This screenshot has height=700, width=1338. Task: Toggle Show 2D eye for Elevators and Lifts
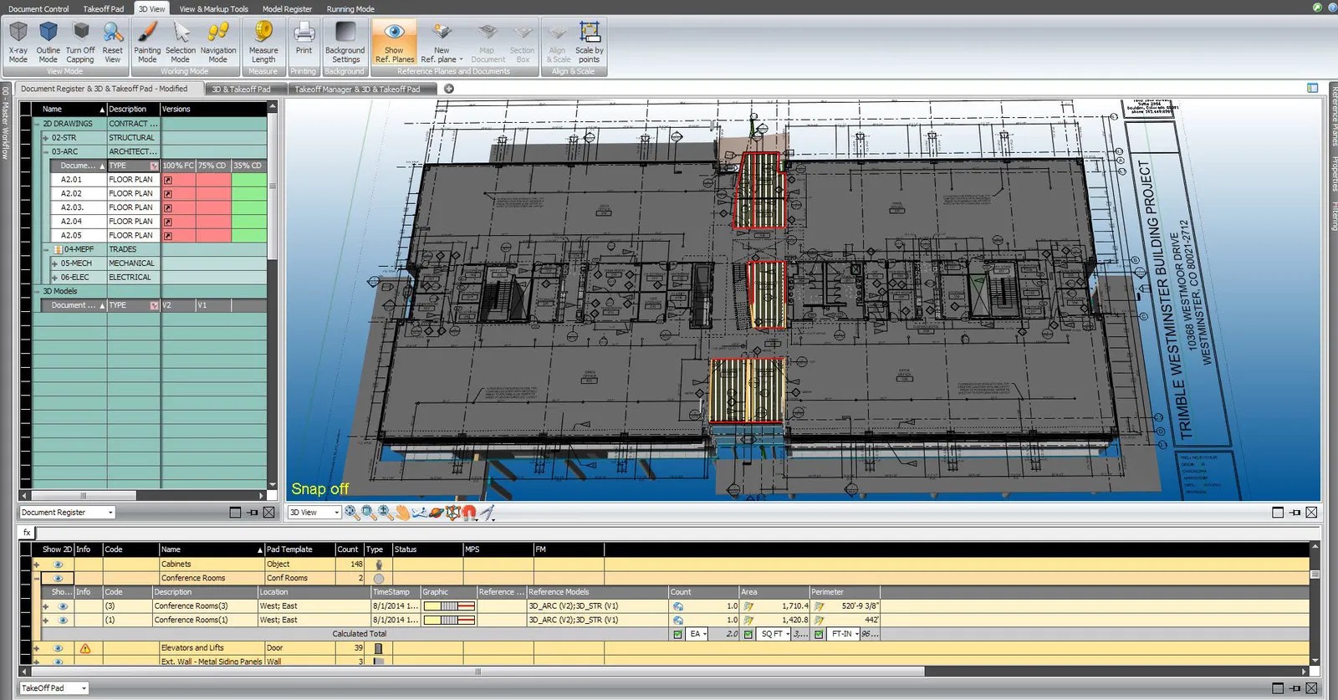[x=58, y=648]
